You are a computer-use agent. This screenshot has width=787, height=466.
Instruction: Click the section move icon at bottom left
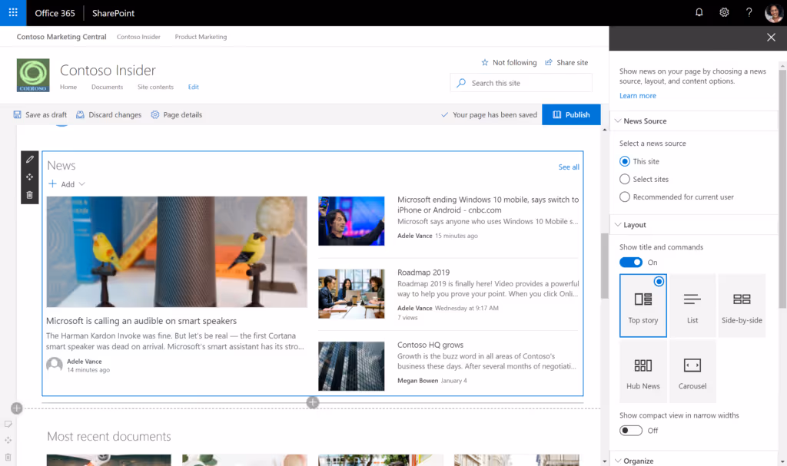click(8, 441)
